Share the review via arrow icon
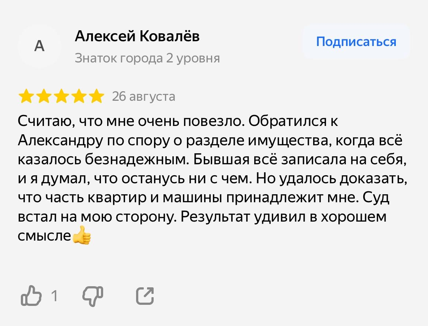 (x=145, y=295)
